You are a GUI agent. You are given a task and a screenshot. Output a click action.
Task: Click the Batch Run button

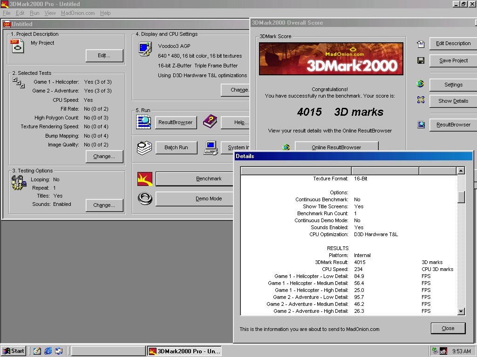point(177,147)
